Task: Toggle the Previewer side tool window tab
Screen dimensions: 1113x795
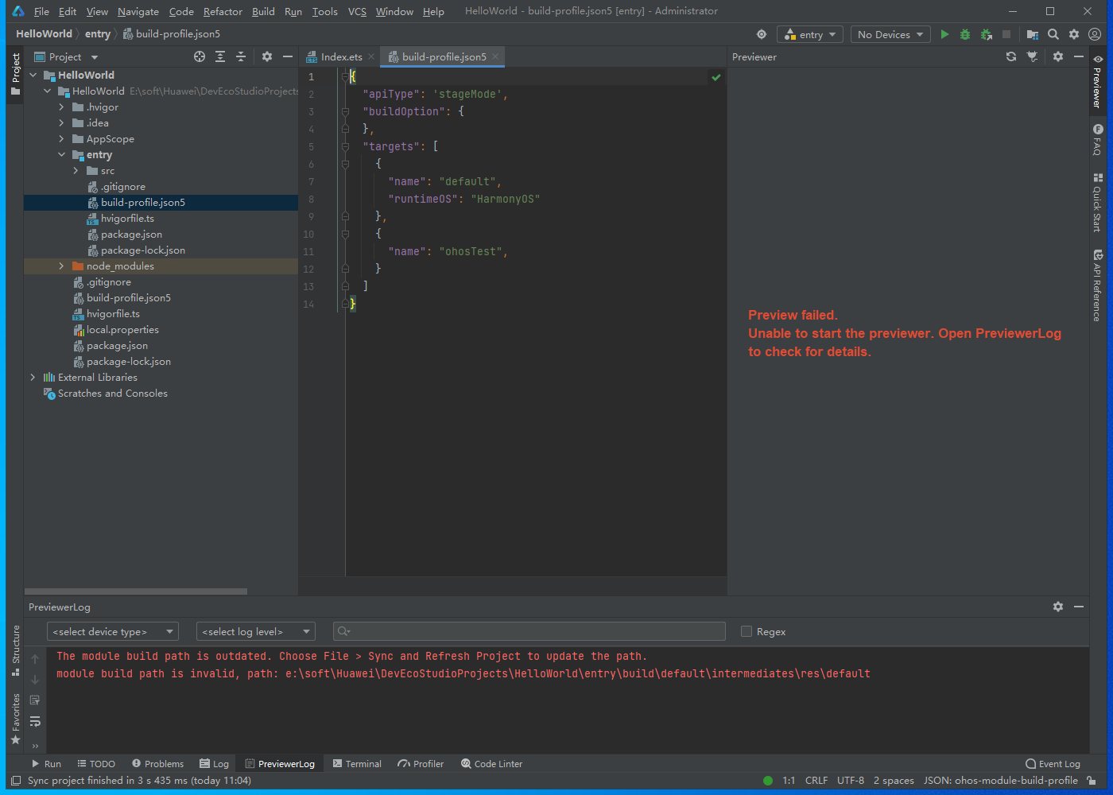Action: pos(1098,81)
